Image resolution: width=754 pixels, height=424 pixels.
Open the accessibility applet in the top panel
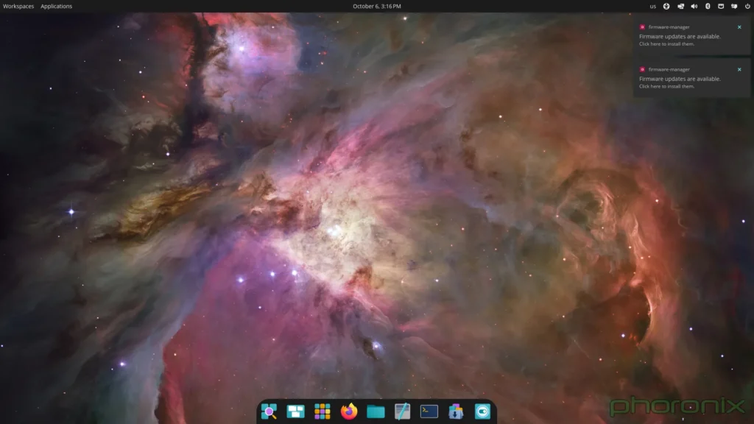666,6
